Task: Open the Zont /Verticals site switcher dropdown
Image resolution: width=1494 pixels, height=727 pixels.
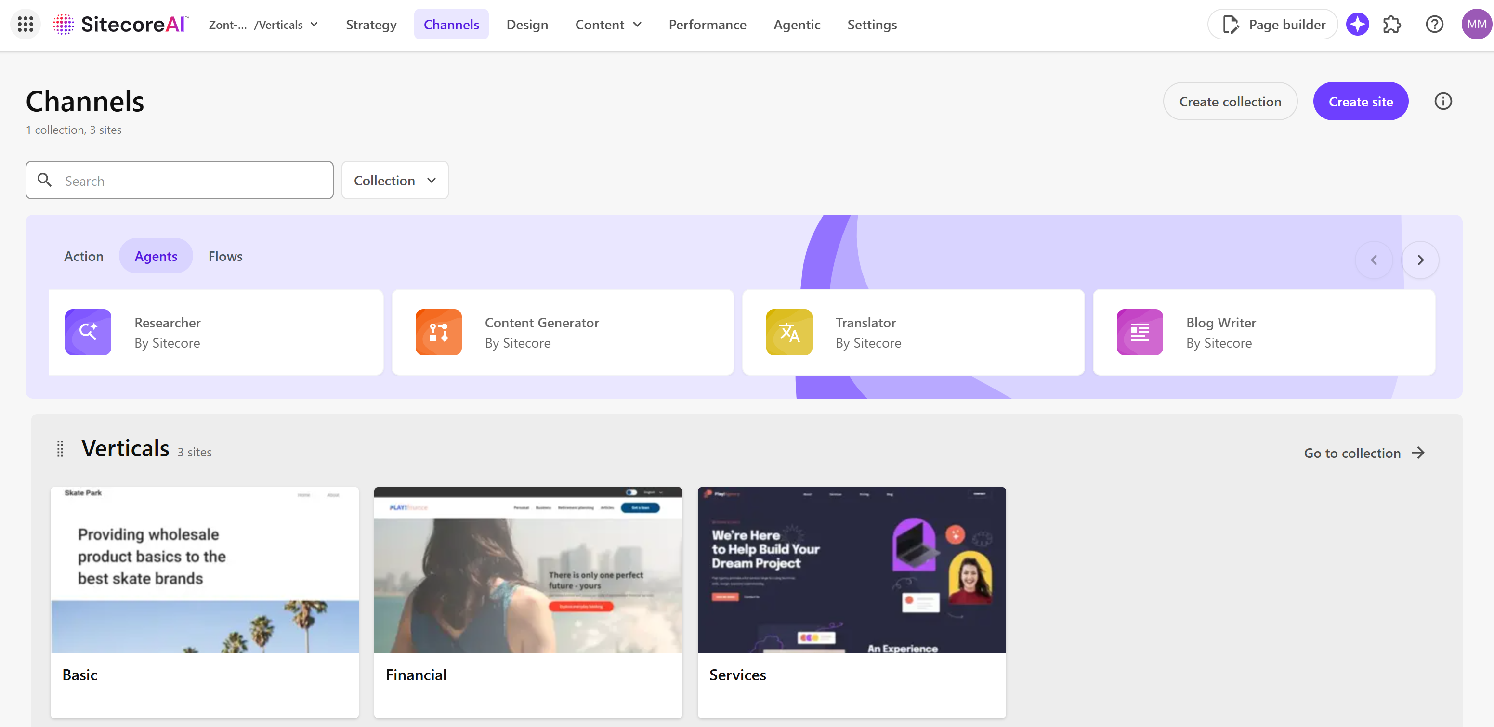Action: coord(264,25)
